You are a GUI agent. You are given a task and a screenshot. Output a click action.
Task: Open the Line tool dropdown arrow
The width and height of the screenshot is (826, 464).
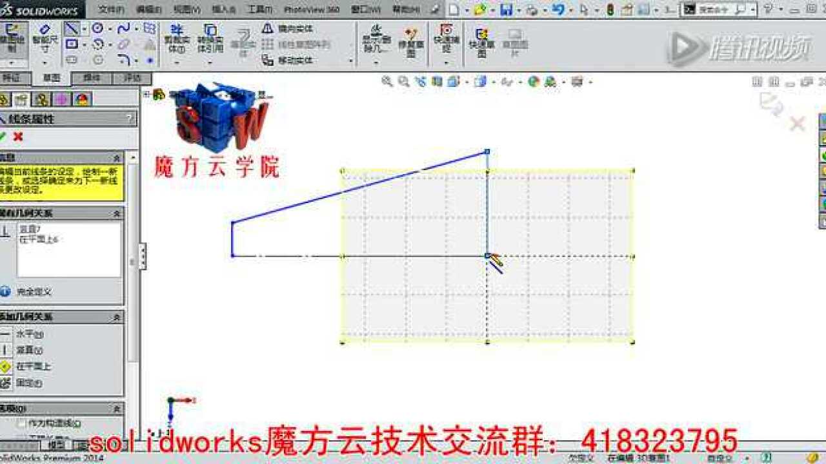tap(84, 29)
